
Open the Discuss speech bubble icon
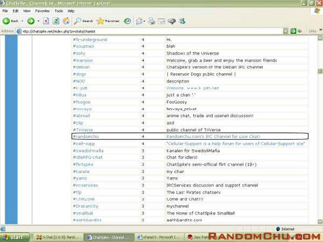(x=172, y=21)
